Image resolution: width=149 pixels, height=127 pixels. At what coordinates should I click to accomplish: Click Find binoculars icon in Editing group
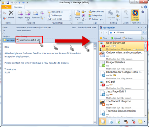point(117,11)
